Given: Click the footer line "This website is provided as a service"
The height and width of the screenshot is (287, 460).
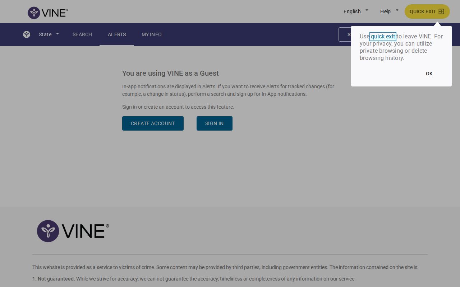Looking at the screenshot, I should pos(225,267).
